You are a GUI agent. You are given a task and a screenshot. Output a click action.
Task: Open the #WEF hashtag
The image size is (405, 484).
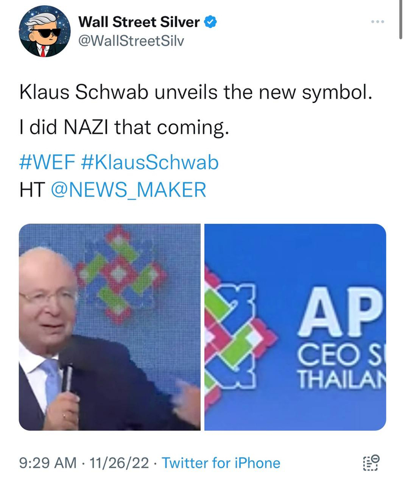pos(47,162)
